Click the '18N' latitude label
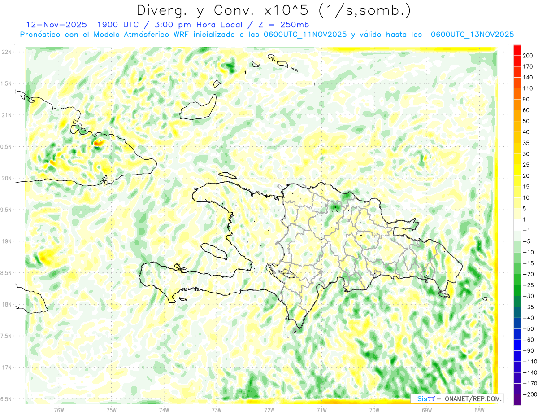 (6, 304)
